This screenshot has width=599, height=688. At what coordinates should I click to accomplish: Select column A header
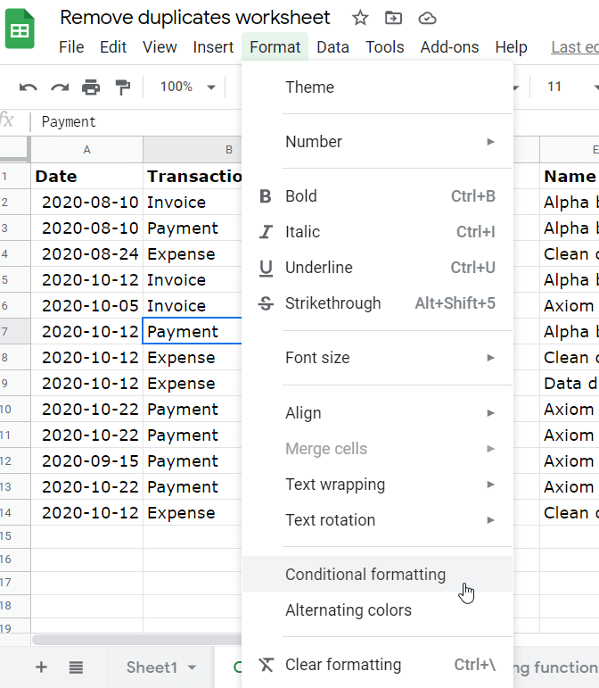click(86, 150)
